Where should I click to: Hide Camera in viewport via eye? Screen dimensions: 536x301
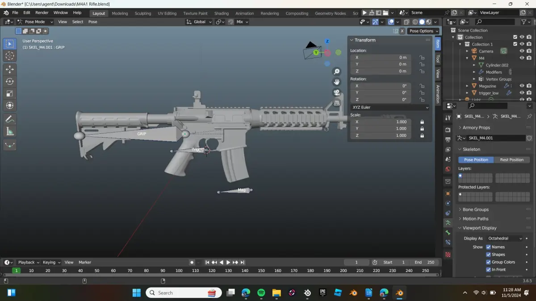pos(522,51)
